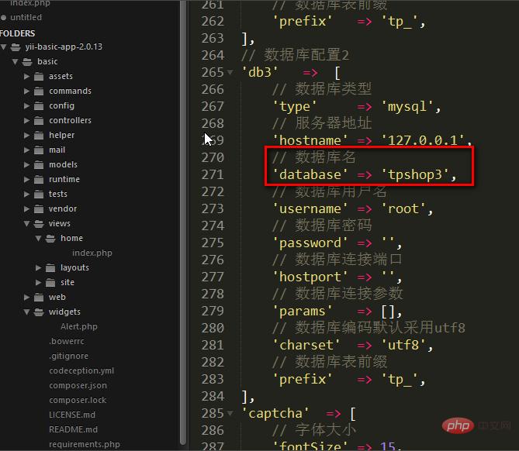Click the controllers folder icon
This screenshot has width=519, height=451.
pyautogui.click(x=39, y=120)
